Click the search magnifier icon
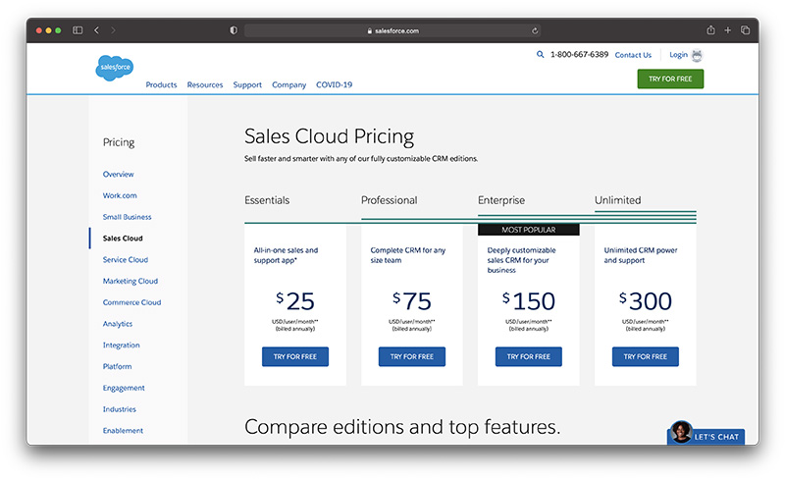Screen dimensions: 785x480 coord(540,55)
